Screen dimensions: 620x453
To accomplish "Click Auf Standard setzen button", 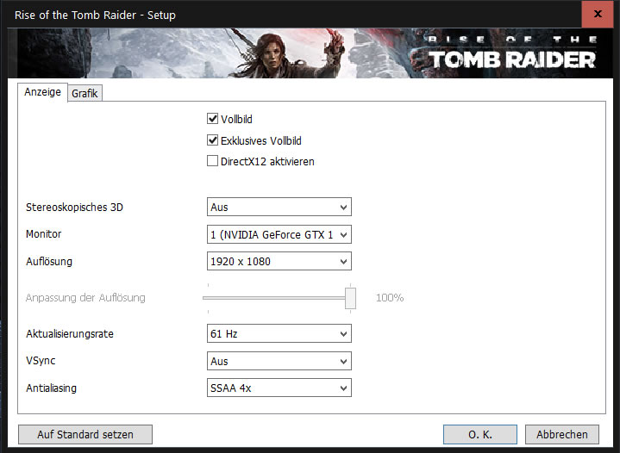I will tap(85, 434).
